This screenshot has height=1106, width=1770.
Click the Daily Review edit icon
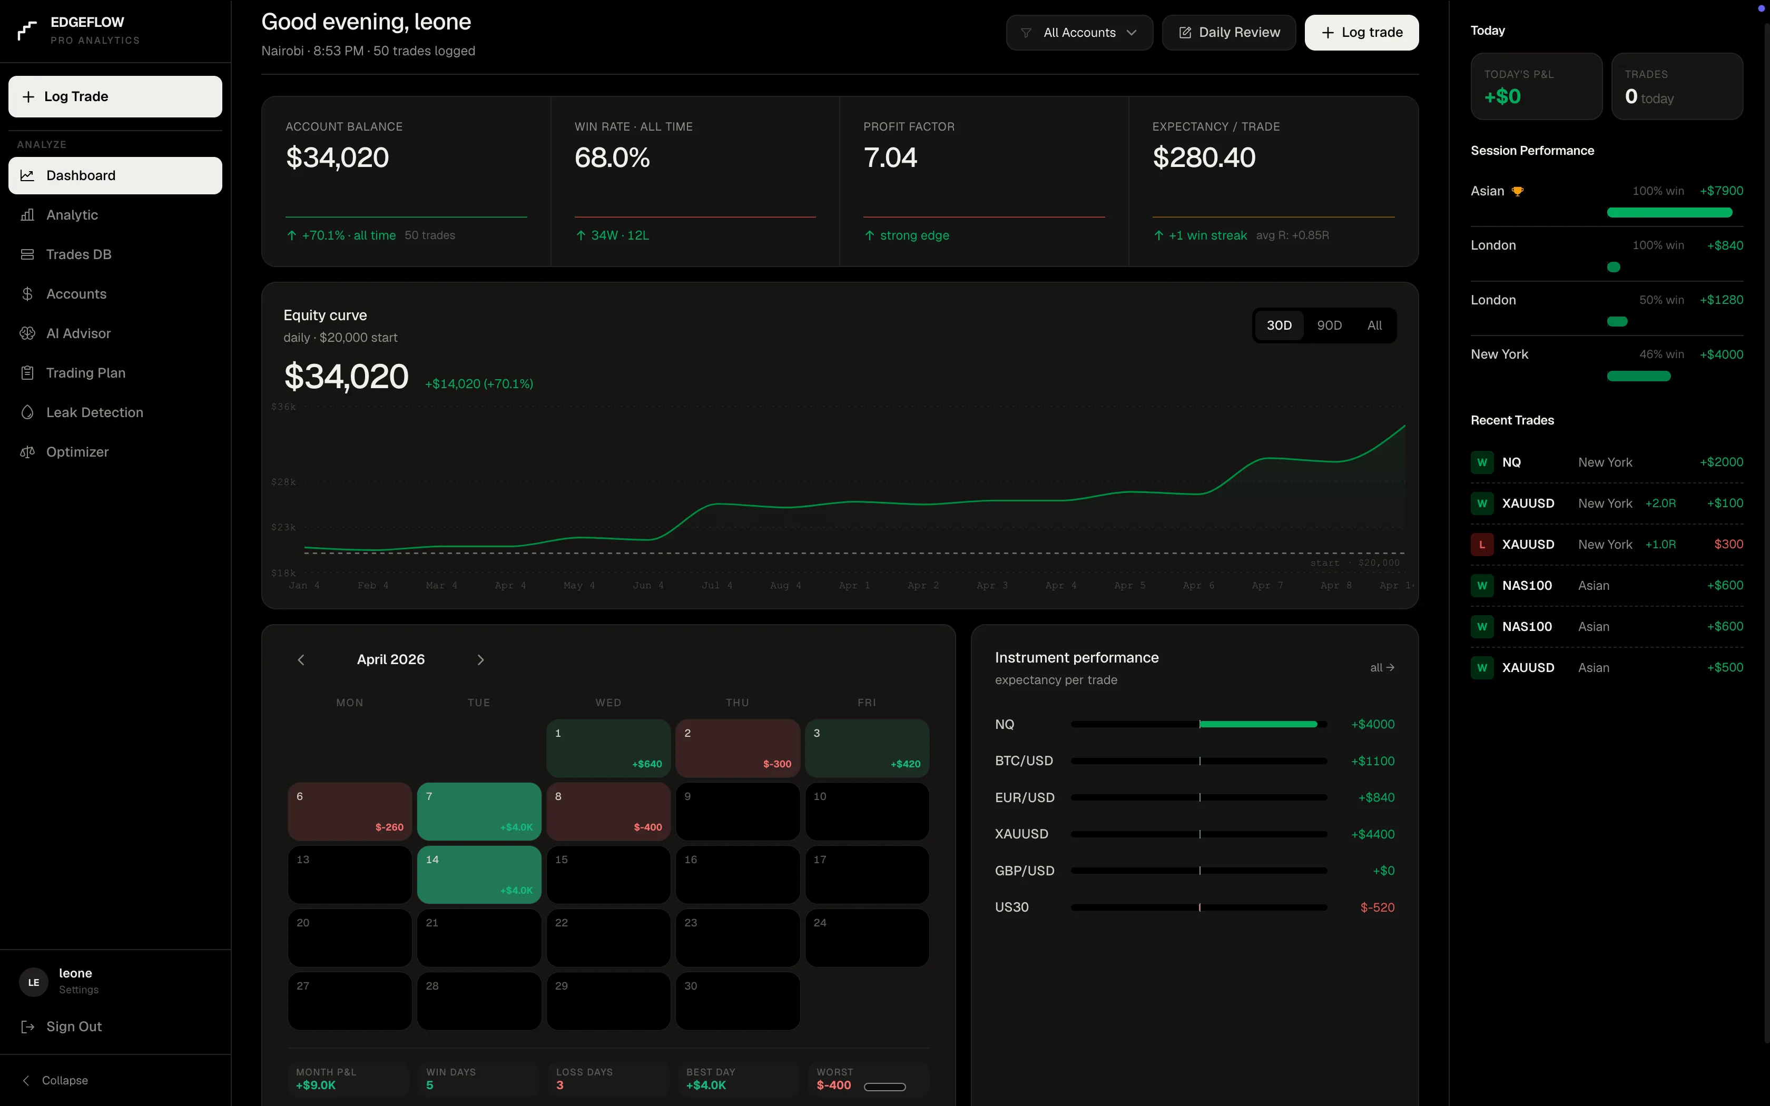1185,33
